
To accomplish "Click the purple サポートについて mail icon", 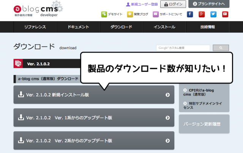I will tap(156, 14).
